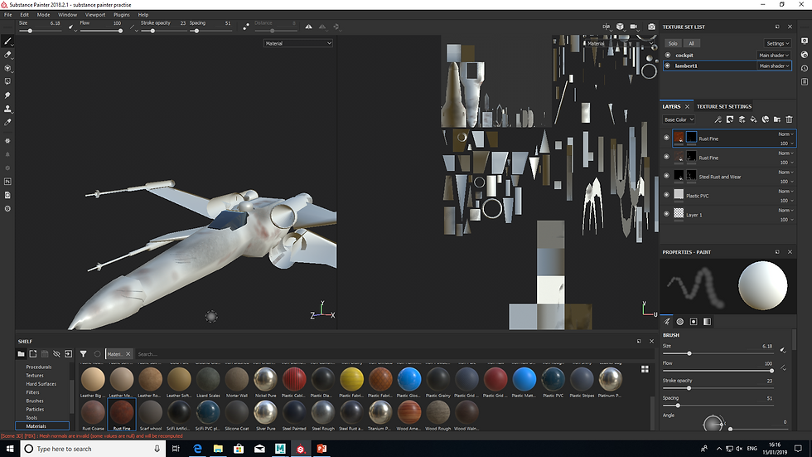
Task: Select the Nickel Pure material thumbnail
Action: (265, 382)
